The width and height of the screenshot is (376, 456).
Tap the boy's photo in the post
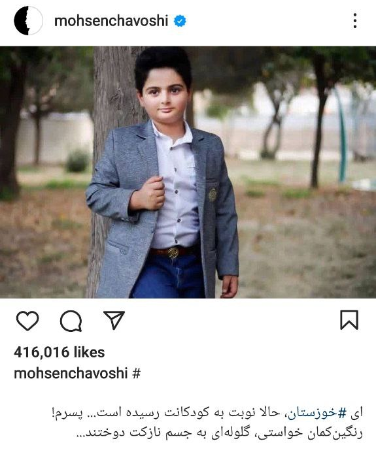[x=188, y=172]
